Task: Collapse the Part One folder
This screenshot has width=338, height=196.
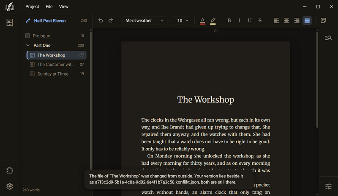Action: (28, 45)
